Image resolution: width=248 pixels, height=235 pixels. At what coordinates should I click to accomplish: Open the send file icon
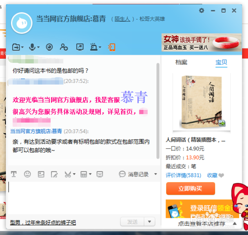[x=16, y=47]
